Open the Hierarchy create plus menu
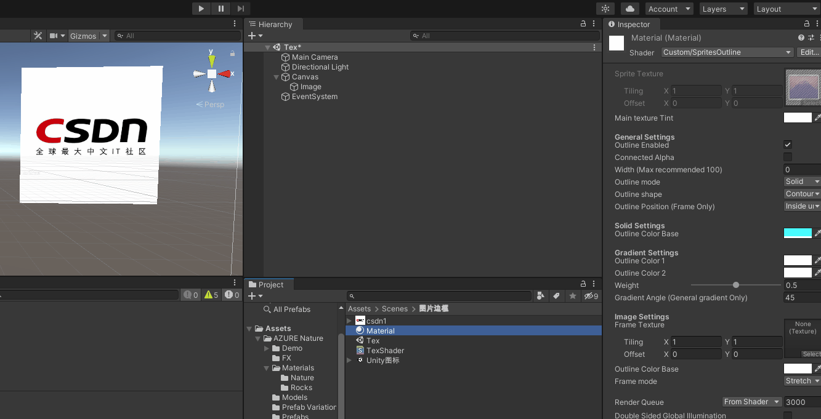 [255, 36]
